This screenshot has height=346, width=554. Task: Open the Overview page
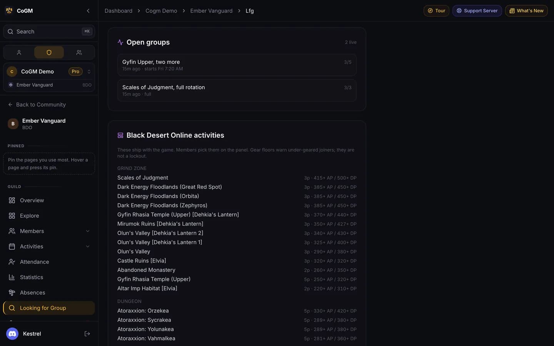tap(49, 200)
